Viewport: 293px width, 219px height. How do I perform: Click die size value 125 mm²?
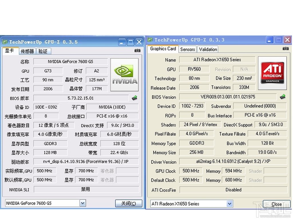pos(97,80)
